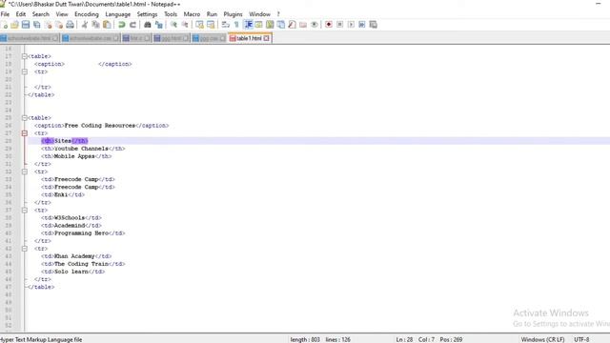The image size is (610, 343).
Task: Click the 'length : 803' status text
Action: pos(305,339)
